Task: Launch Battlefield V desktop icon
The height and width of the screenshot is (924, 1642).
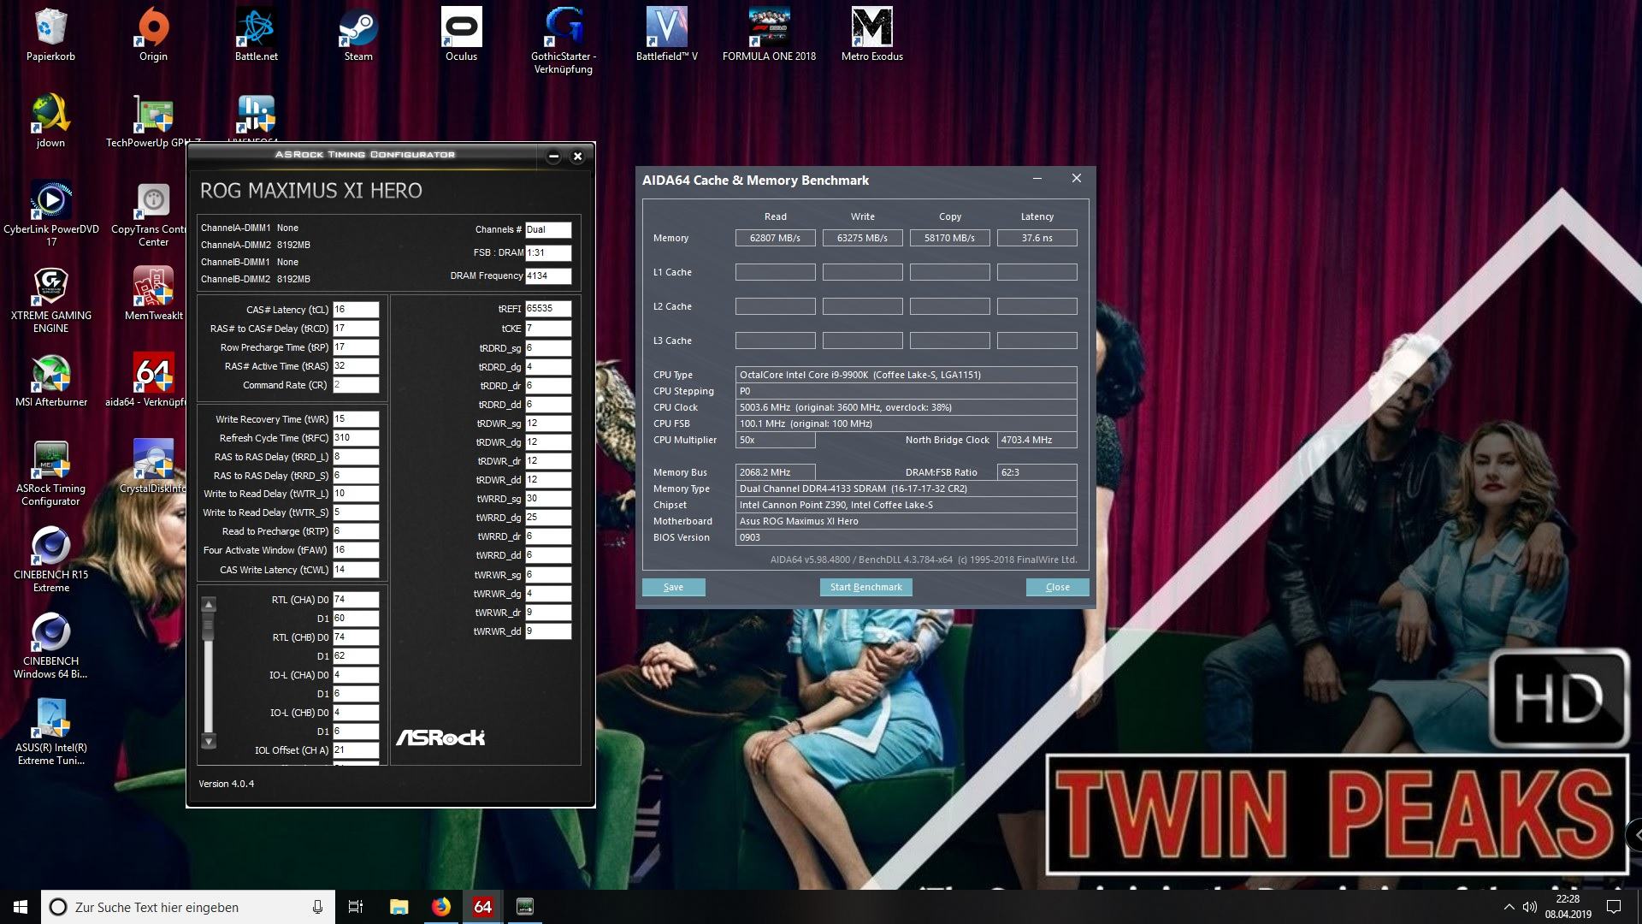Action: (666, 34)
